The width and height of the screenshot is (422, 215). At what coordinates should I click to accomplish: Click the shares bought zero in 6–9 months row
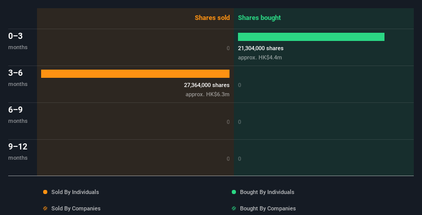[240, 122]
